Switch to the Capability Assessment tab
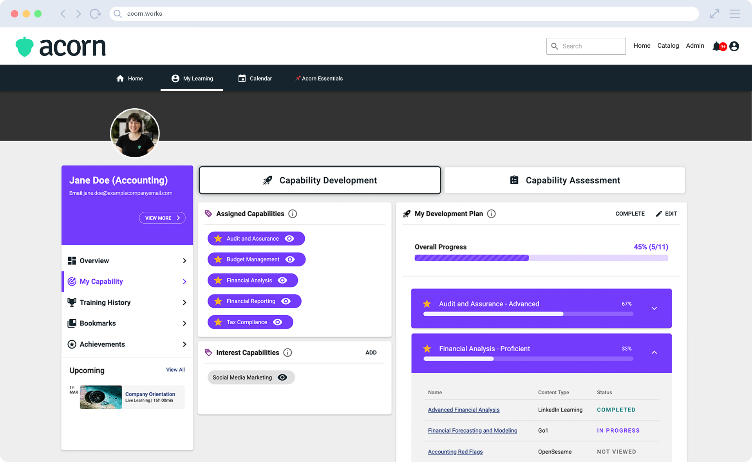The width and height of the screenshot is (752, 462). (564, 180)
